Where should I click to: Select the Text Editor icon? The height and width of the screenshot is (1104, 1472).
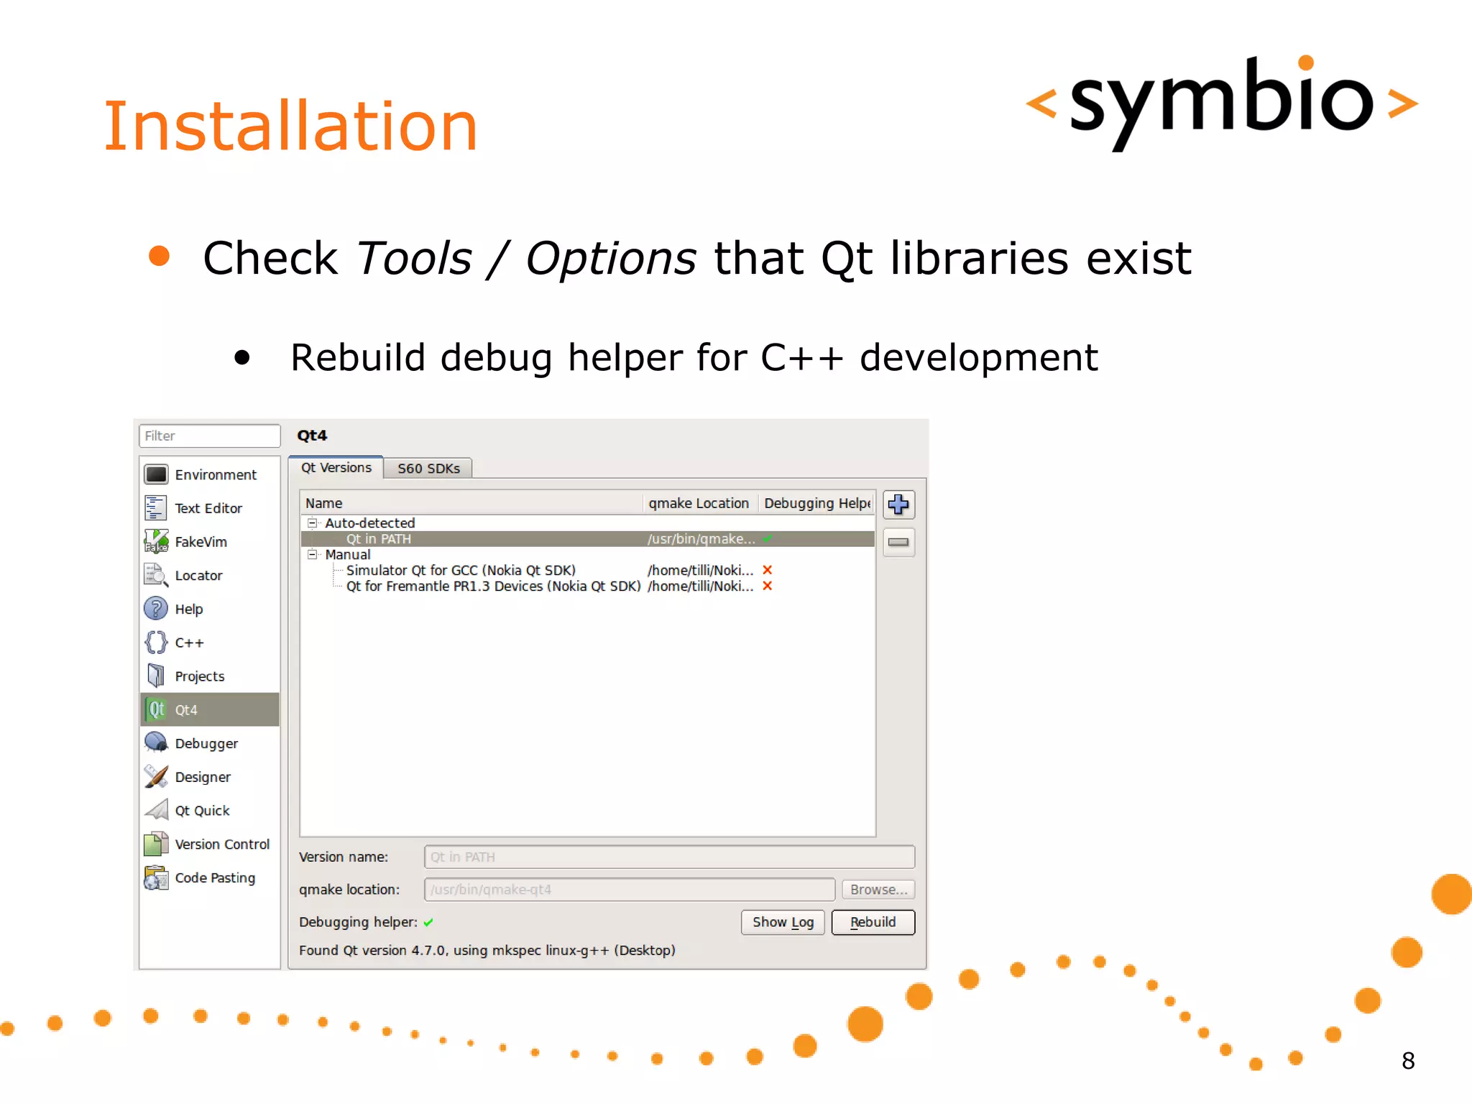pos(156,508)
